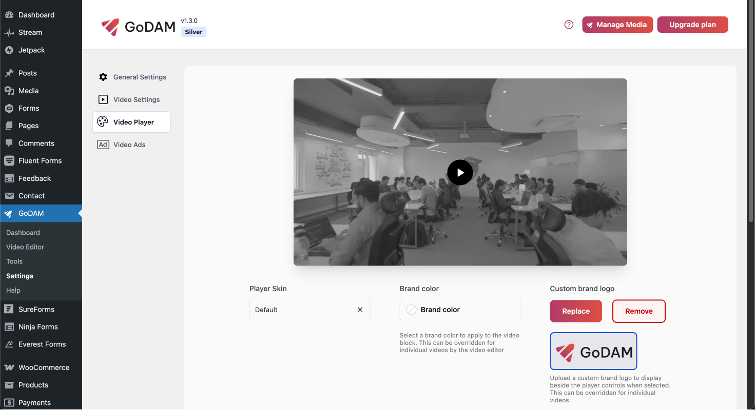Click the Forms sidebar icon
This screenshot has height=410, width=755.
pos(9,108)
